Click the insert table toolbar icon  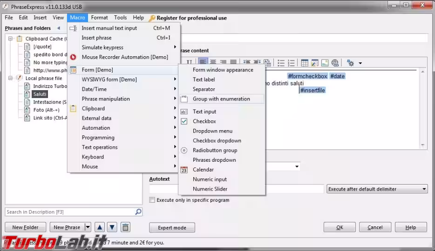[304, 63]
